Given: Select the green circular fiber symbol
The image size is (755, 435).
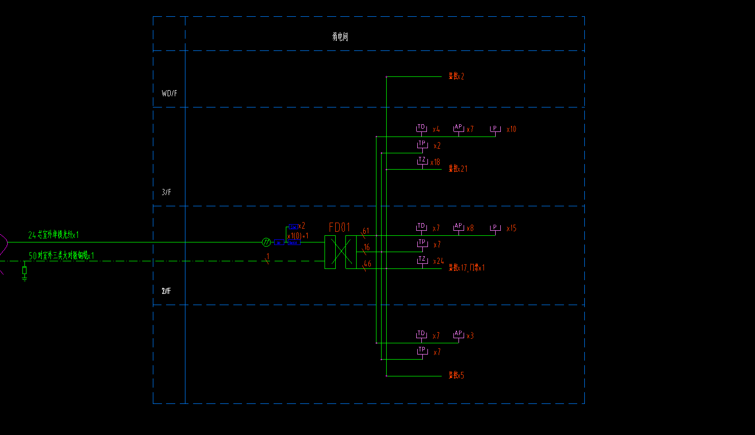Looking at the screenshot, I should click(266, 242).
